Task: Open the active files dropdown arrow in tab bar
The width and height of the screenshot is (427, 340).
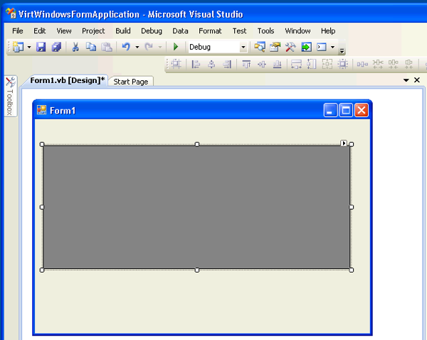Action: [x=406, y=80]
